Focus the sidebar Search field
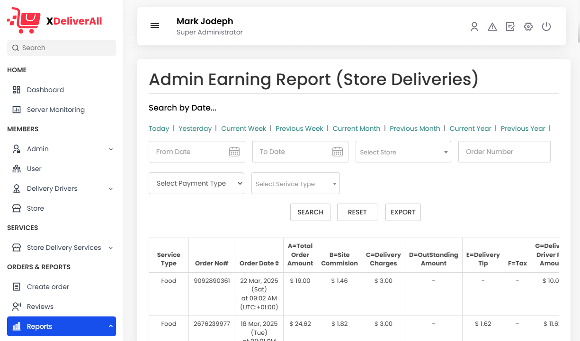Image resolution: width=580 pixels, height=341 pixels. 62,48
